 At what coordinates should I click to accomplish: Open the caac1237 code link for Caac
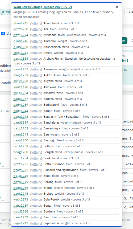(x=21, y=217)
